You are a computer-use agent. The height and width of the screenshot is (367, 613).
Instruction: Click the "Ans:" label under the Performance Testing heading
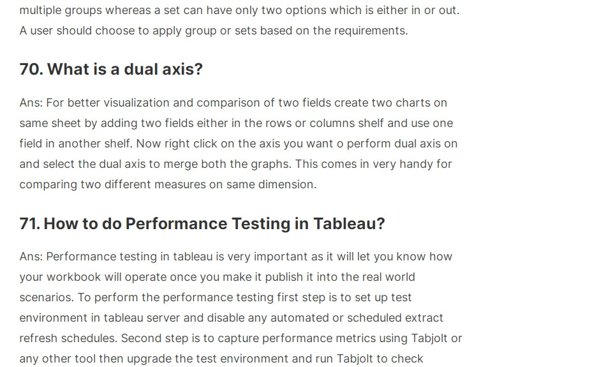point(31,257)
